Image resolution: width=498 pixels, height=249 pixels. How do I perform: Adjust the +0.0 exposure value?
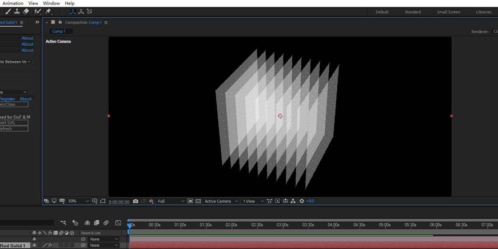(x=310, y=201)
